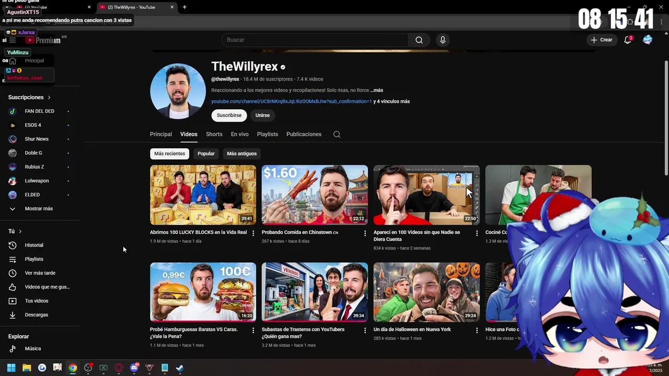Click page vertical scrollbar
The height and width of the screenshot is (376, 669).
point(666,118)
